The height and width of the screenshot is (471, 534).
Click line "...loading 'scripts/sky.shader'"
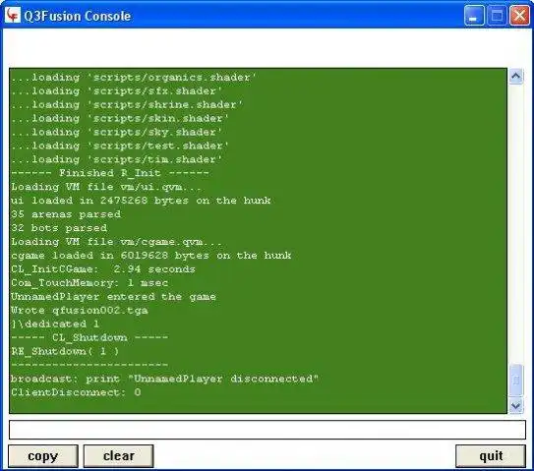116,132
